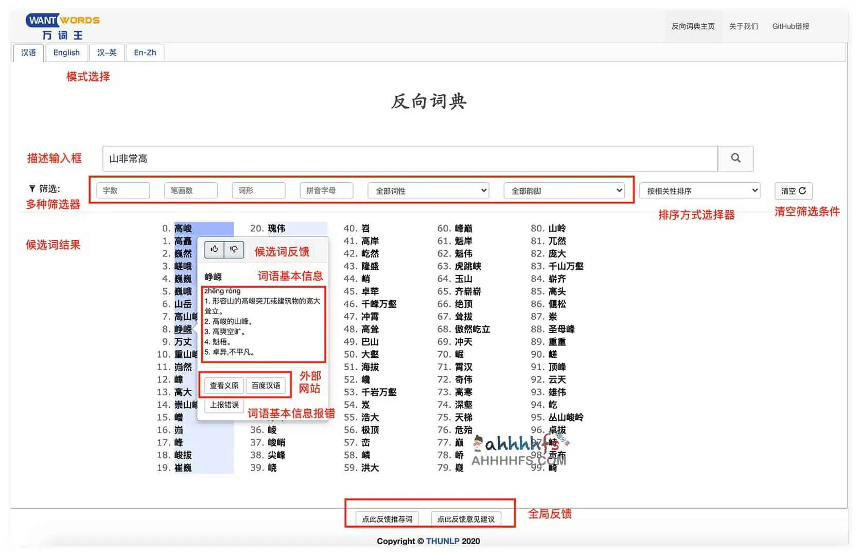Image resolution: width=860 pixels, height=556 pixels.
Task: Open the 全部词性 dropdown
Action: pos(427,190)
